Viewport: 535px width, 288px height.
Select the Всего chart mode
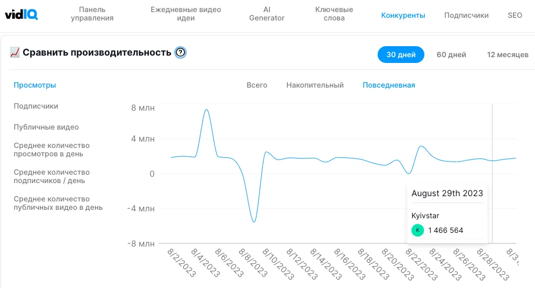pyautogui.click(x=257, y=85)
